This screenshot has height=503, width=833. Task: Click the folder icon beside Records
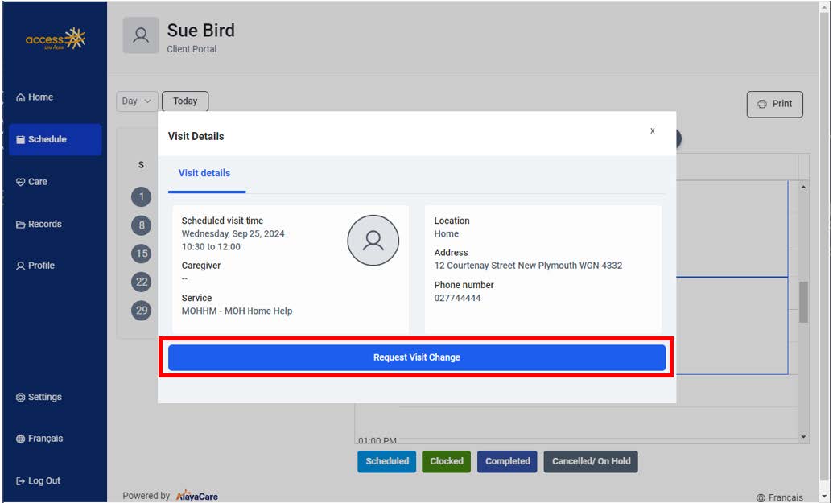[20, 225]
